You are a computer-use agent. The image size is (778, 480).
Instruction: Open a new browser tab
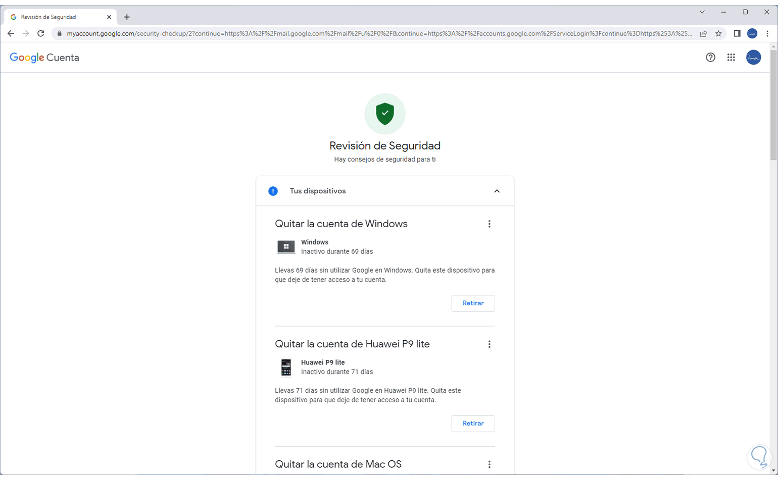127,17
